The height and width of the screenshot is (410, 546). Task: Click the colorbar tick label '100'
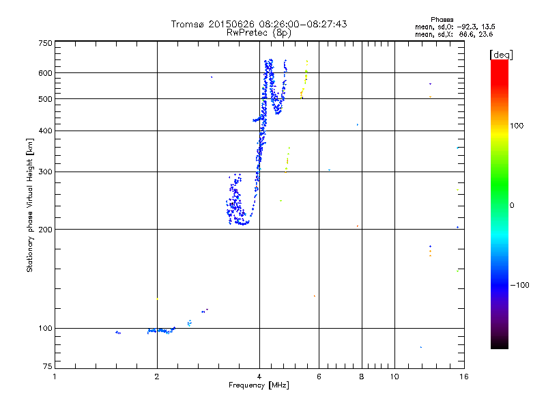point(517,126)
